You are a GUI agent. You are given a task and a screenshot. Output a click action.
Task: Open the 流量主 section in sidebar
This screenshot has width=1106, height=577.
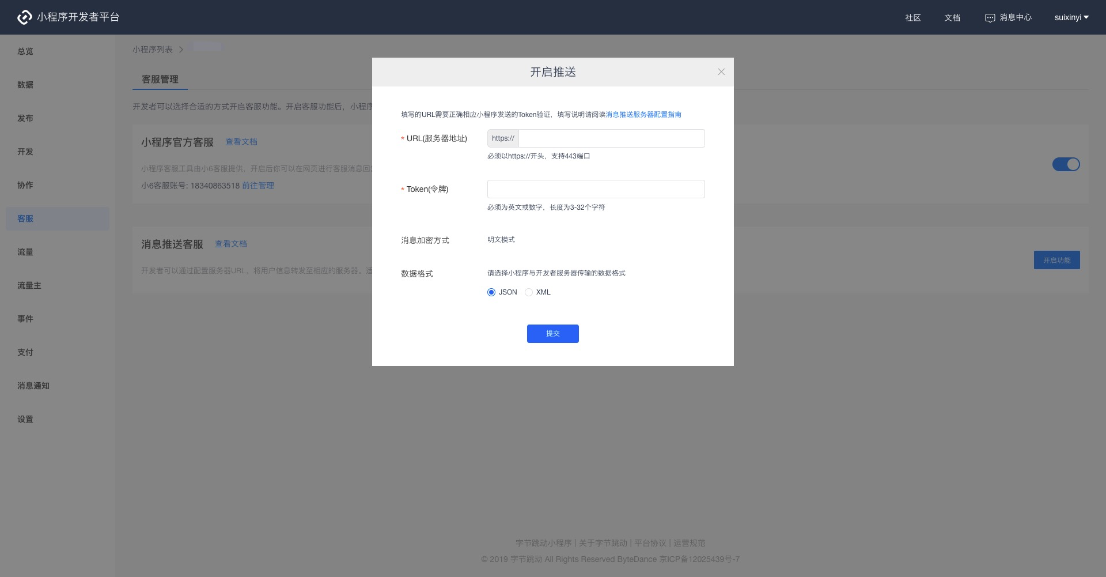(x=29, y=285)
